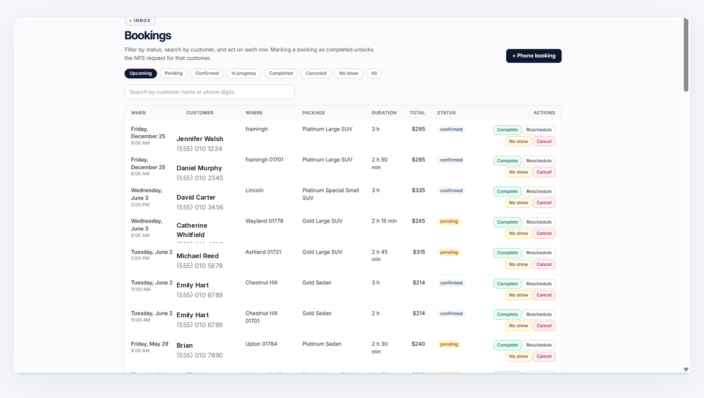Screen dimensions: 704x398
Task: Complete Catherine Whitfield's Wayland booking
Action: 507,222
